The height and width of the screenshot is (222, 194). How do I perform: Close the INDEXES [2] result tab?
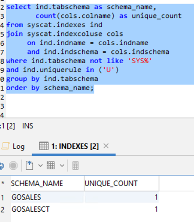click(x=106, y=146)
